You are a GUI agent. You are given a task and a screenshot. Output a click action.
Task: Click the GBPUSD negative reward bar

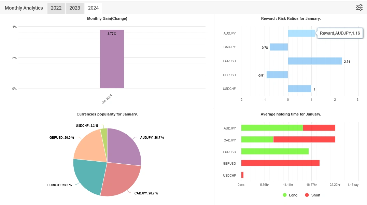pos(277,75)
